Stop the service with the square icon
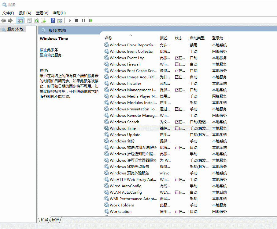The width and height of the screenshot is (277, 229). 76,20
